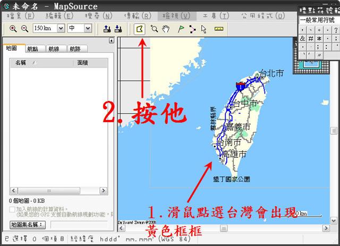
Task: Click the 台南市 label on map
Action: 229,142
